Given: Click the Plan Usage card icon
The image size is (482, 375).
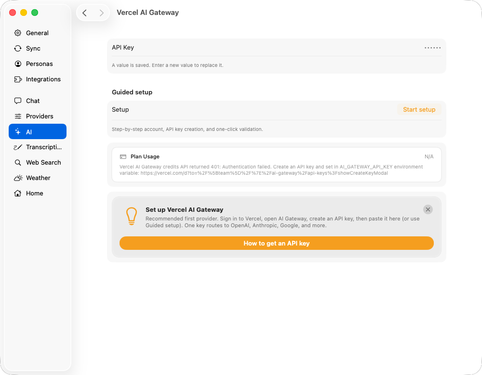Looking at the screenshot, I should [123, 156].
